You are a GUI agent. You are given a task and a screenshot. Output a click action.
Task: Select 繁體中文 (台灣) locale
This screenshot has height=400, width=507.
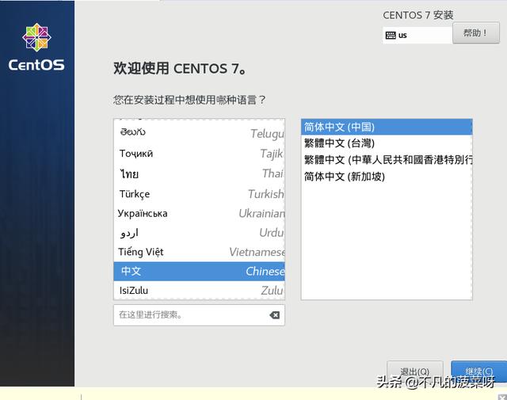(x=387, y=143)
